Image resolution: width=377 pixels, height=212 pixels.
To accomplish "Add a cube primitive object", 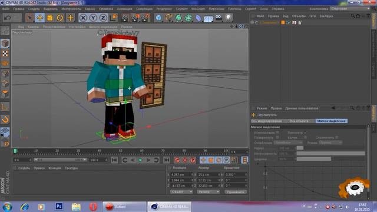I will pos(158,18).
